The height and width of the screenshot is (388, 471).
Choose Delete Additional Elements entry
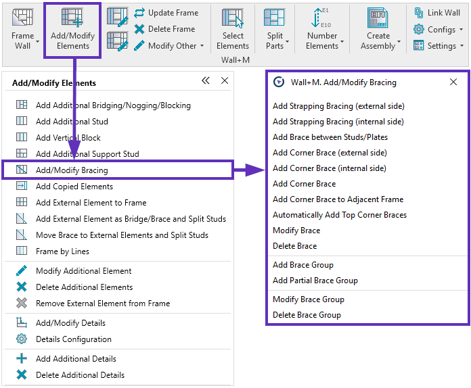click(84, 287)
